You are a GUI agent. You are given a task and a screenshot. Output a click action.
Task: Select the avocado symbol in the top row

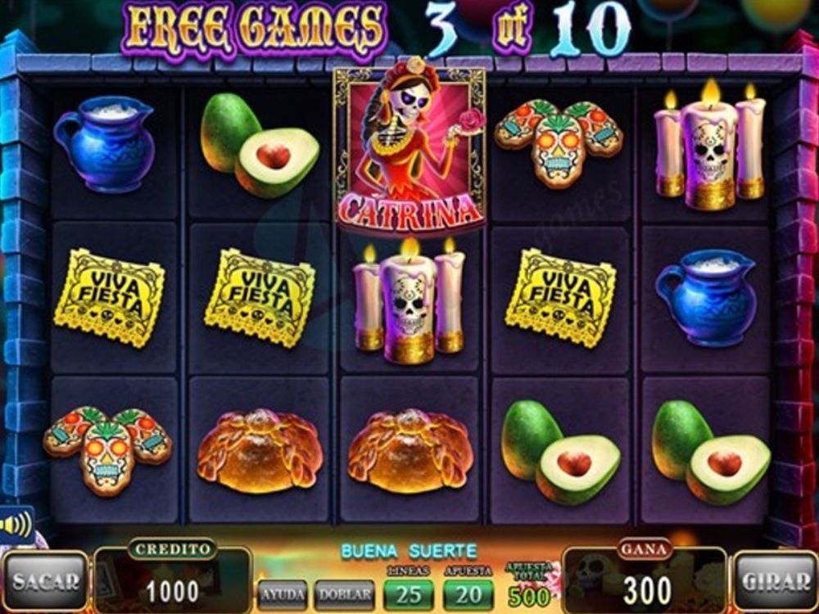(260, 145)
